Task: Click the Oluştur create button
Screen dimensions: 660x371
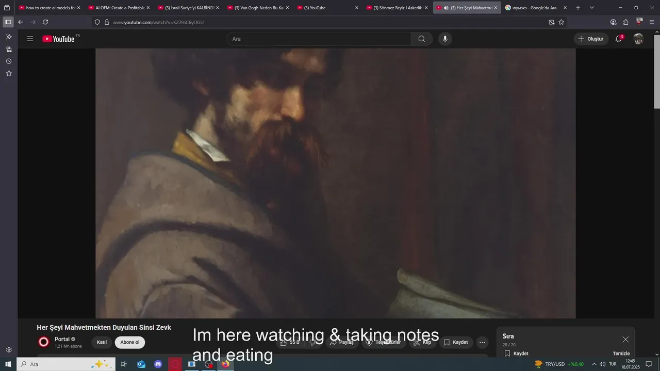Action: (591, 39)
